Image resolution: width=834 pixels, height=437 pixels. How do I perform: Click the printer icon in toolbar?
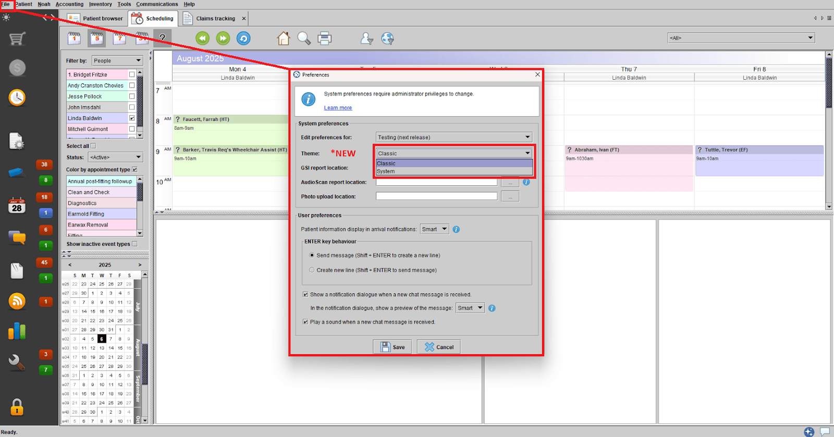pyautogui.click(x=324, y=39)
